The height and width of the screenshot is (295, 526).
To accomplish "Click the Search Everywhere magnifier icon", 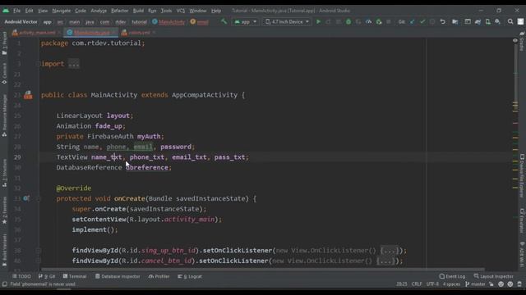I will tap(510, 22).
